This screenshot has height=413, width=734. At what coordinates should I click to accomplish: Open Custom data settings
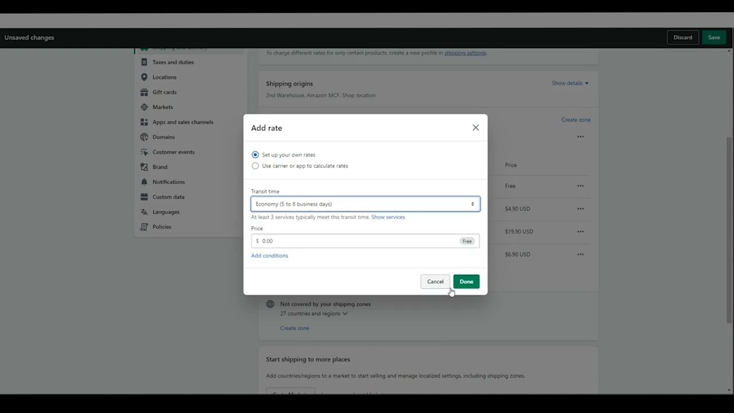tap(169, 197)
